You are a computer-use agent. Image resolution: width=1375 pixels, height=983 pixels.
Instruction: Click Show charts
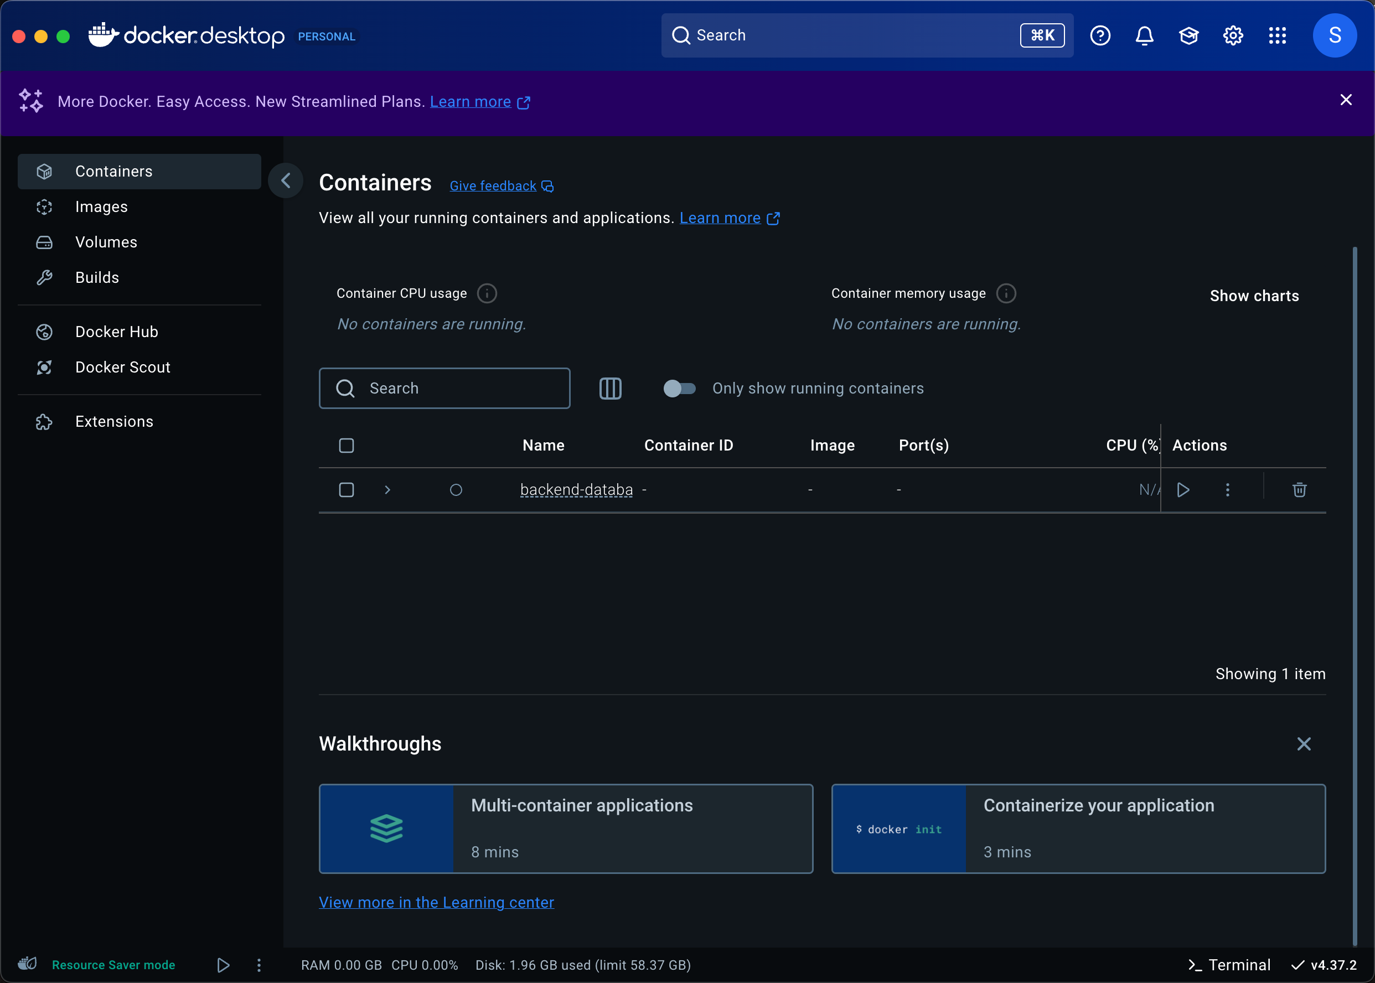[1254, 296]
